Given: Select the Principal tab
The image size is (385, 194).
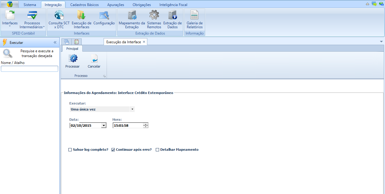Looking at the screenshot, I should (x=72, y=49).
